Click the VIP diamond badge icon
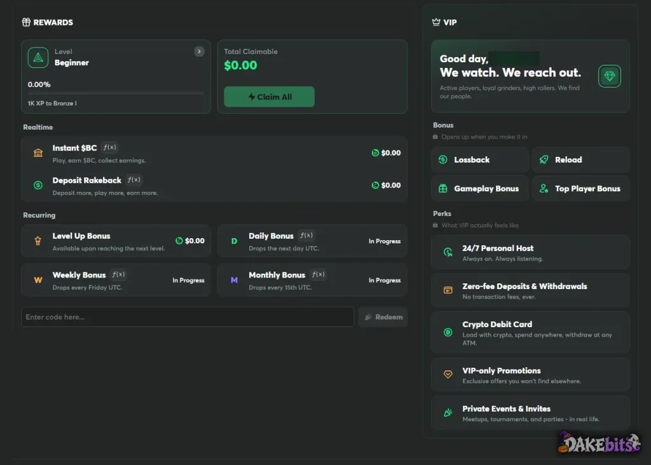The height and width of the screenshot is (465, 651). [610, 76]
